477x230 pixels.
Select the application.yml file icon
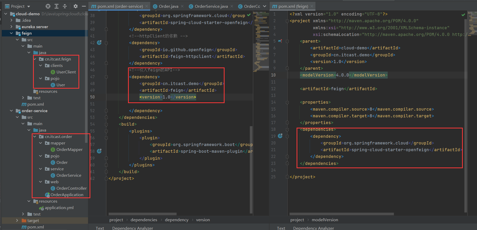point(41,208)
